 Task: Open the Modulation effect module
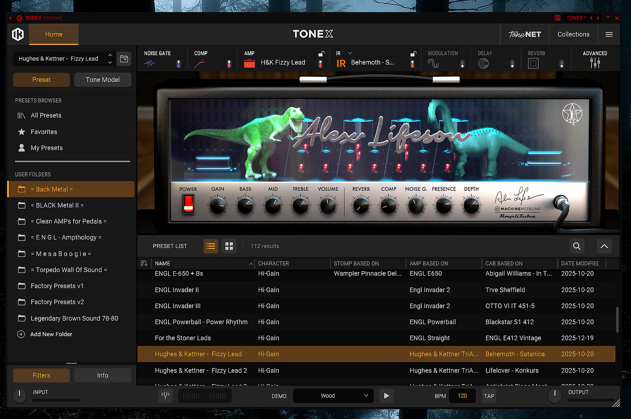pyautogui.click(x=433, y=63)
